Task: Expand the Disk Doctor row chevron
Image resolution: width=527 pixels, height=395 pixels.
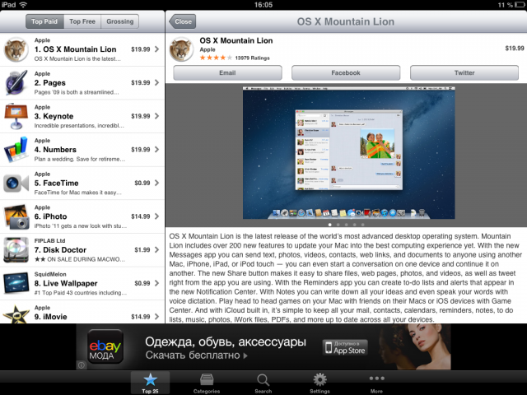Action: click(157, 249)
